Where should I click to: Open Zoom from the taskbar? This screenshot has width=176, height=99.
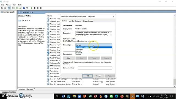pos(79,96)
